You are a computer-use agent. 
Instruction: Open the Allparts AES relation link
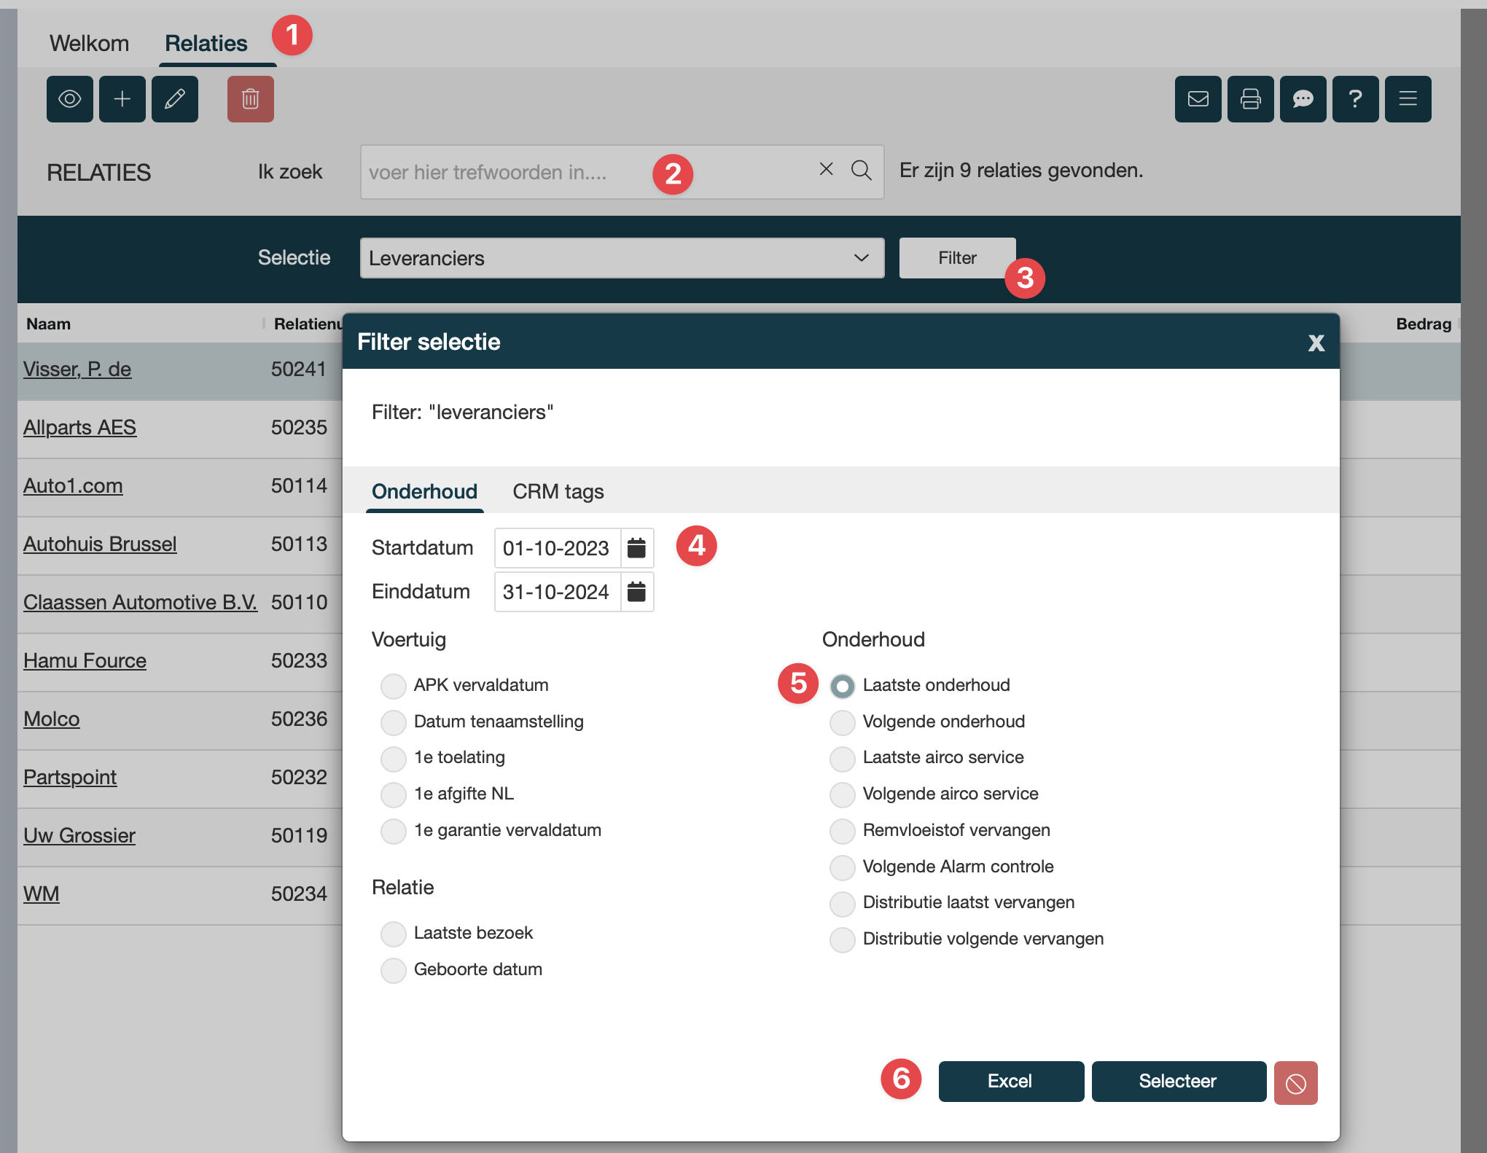[79, 428]
